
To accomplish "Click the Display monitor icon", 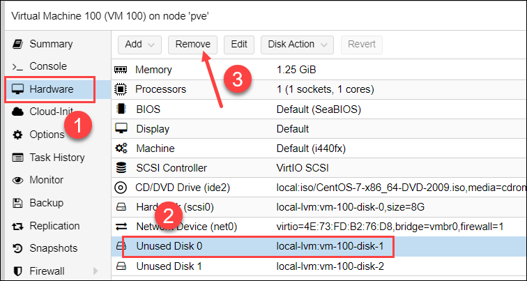I will (x=121, y=129).
